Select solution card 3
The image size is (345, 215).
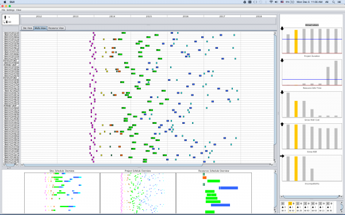307,207
